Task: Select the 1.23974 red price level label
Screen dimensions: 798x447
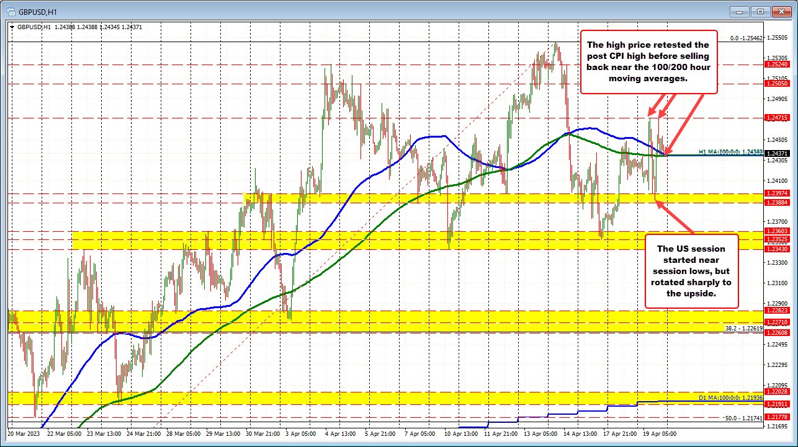Action: 777,193
